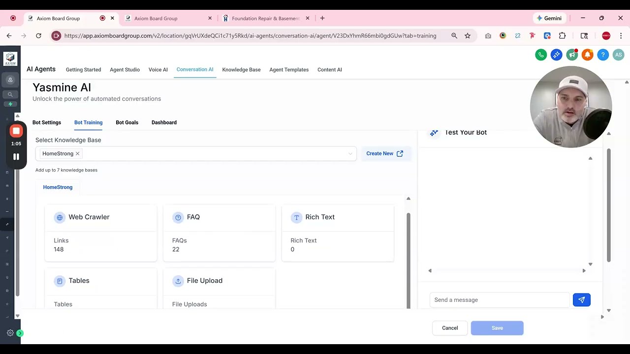Click the camera screenshot extension icon
The width and height of the screenshot is (630, 354).
(488, 35)
